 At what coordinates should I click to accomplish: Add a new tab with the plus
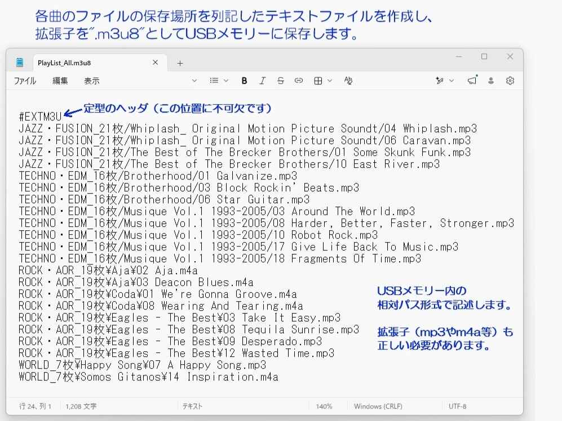coord(180,64)
